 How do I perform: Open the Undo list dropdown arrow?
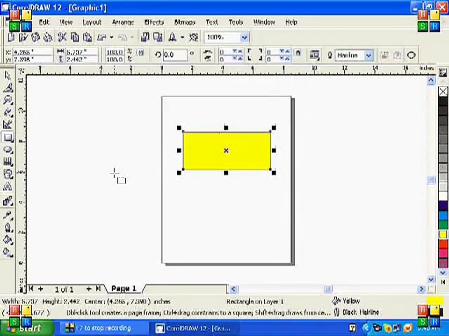[112, 37]
